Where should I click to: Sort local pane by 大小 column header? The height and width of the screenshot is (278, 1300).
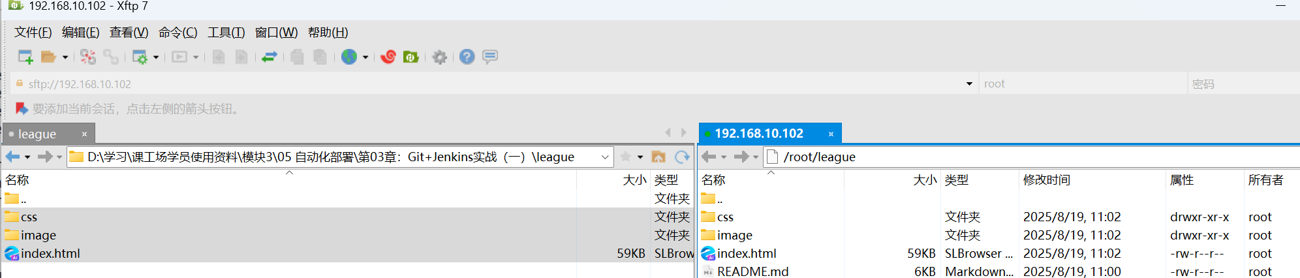(x=613, y=179)
